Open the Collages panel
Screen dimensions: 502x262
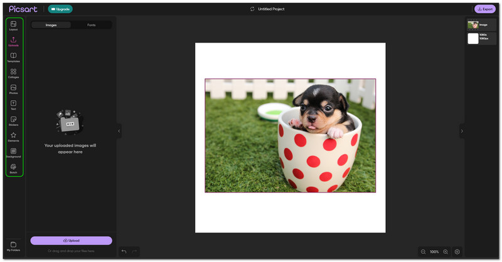pyautogui.click(x=13, y=73)
